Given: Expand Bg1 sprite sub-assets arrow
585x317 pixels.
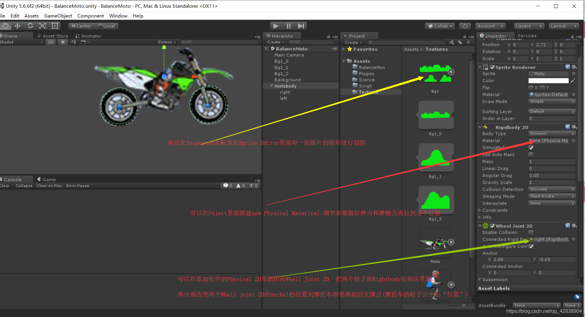Looking at the screenshot, I should [451, 72].
